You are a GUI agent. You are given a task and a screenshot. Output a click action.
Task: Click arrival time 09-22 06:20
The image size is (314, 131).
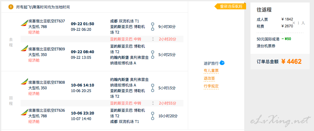tap(81, 30)
